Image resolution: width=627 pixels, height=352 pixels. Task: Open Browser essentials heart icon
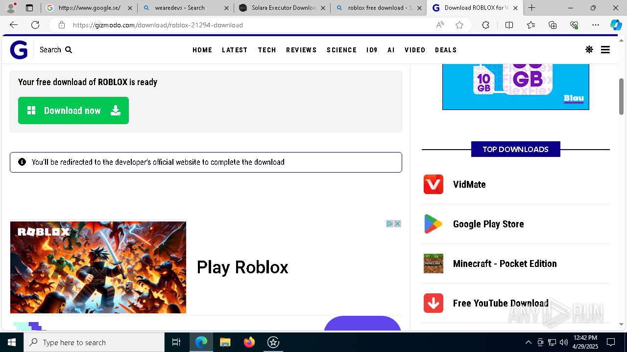pos(574,25)
